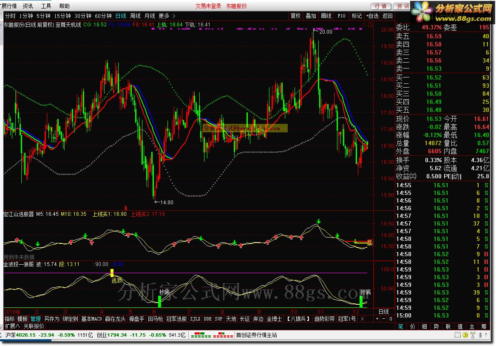Click the 叠加 overlay button
The width and height of the screenshot is (496, 346).
point(311,16)
